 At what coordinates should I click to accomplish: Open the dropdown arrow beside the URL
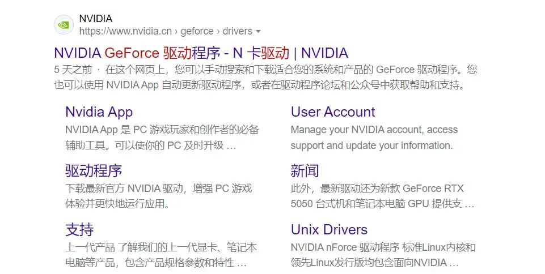[259, 31]
